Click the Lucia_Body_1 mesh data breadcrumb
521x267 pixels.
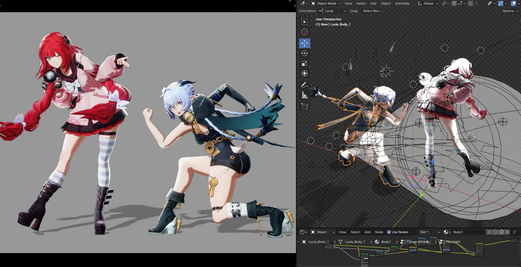[352, 242]
